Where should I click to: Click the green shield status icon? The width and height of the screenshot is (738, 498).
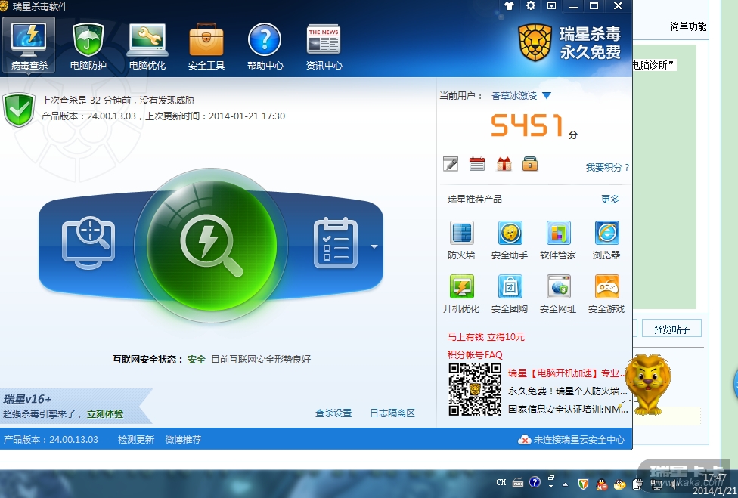[19, 110]
